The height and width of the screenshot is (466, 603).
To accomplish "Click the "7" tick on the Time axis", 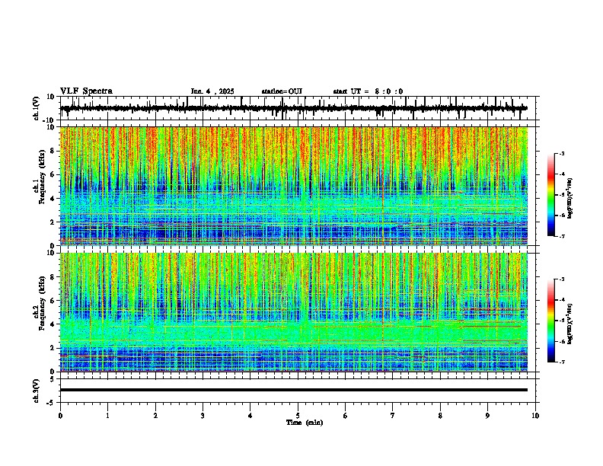I will [x=393, y=416].
